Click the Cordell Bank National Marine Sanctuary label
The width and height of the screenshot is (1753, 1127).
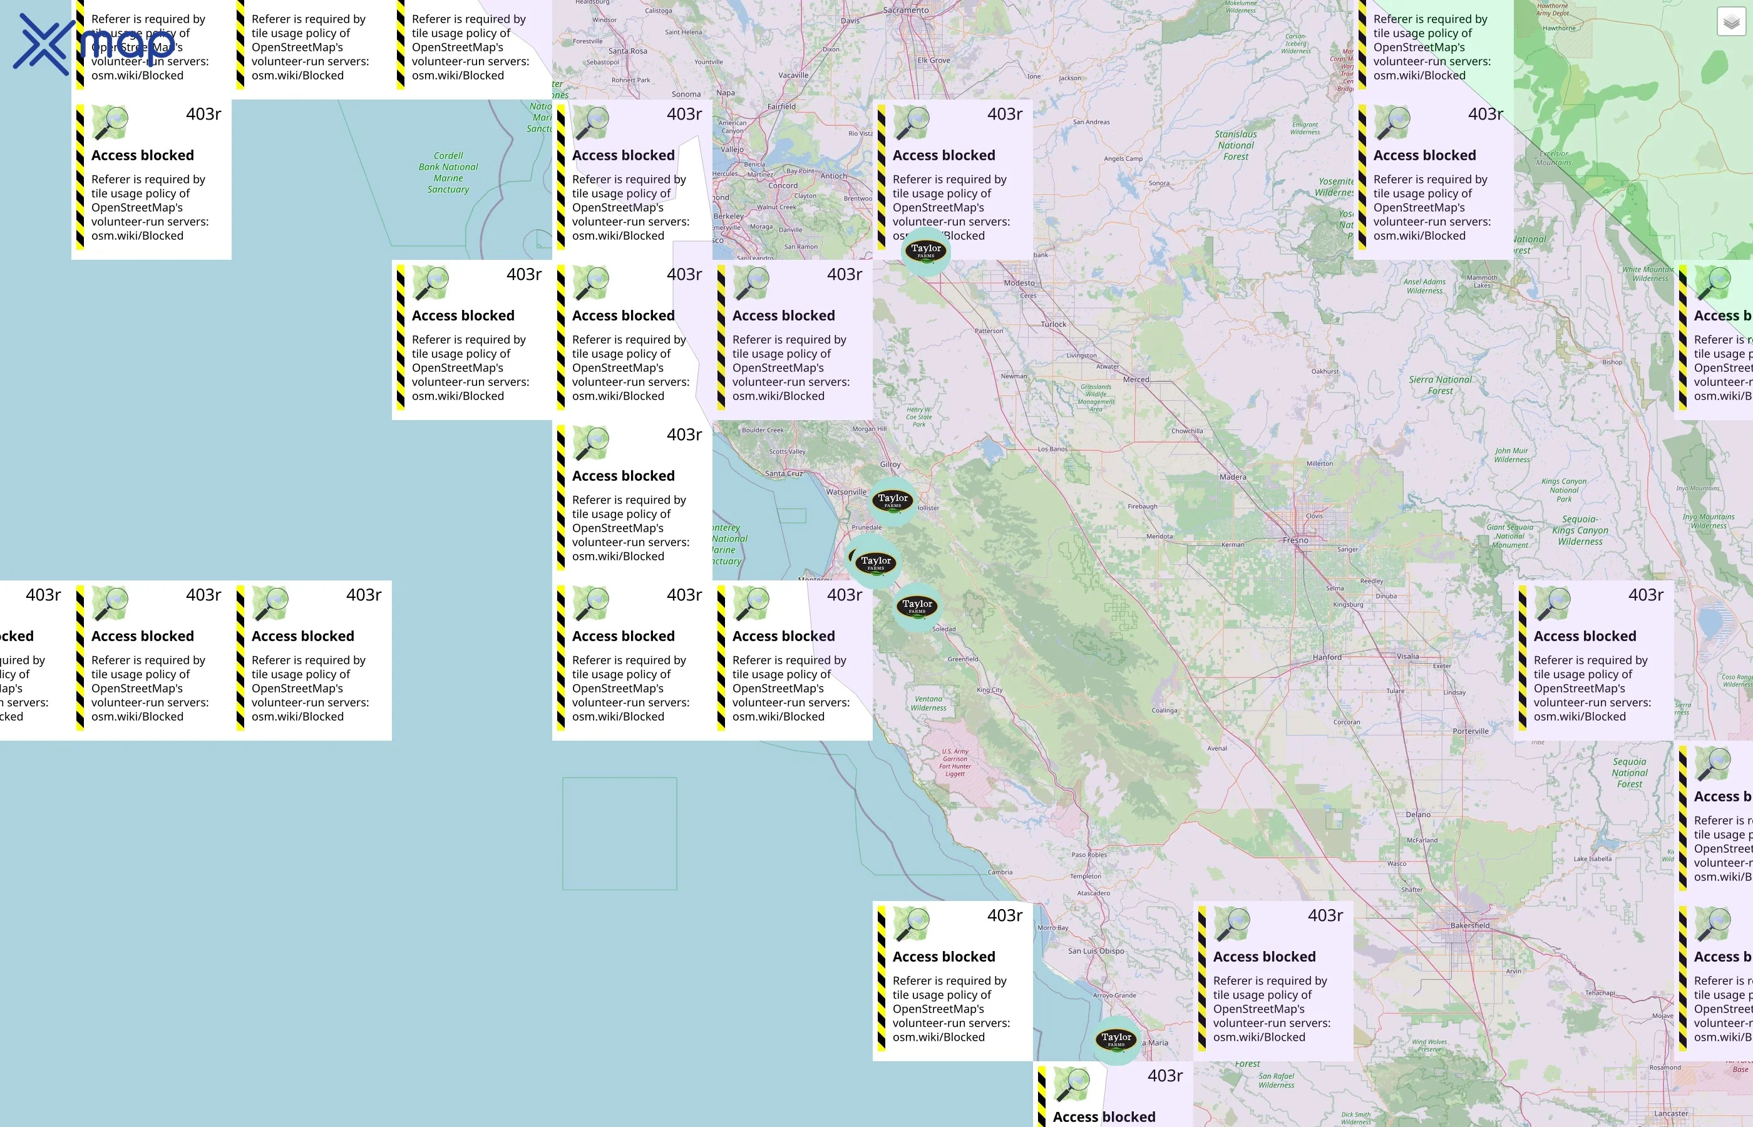coord(448,173)
